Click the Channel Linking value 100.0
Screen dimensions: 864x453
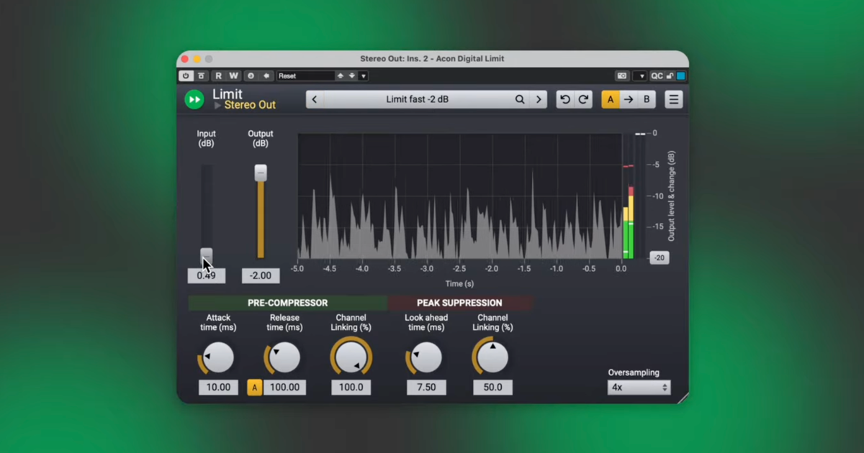(351, 388)
